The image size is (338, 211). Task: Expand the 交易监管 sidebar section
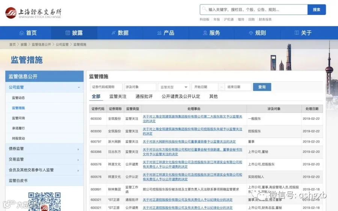(44, 159)
